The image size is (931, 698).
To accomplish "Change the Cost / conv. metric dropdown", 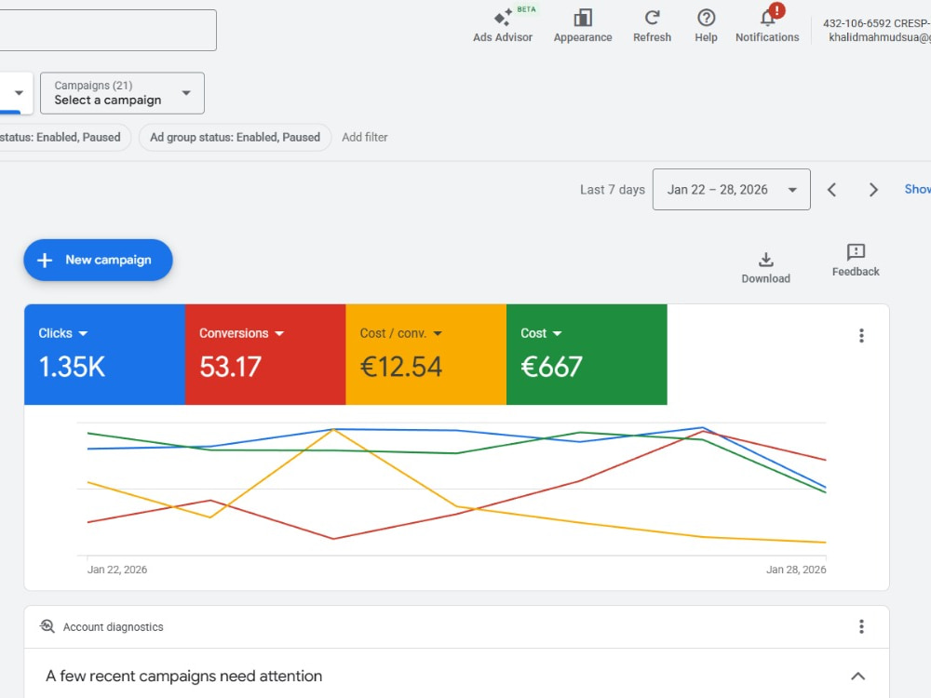I will point(401,333).
